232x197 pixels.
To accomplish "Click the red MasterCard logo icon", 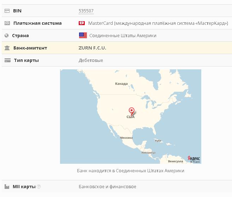I will tap(82, 23).
